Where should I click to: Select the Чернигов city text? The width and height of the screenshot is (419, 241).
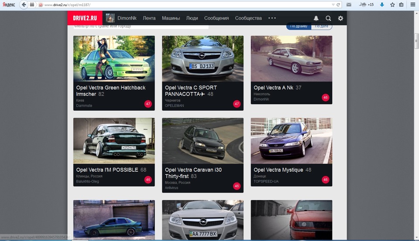coord(173,100)
